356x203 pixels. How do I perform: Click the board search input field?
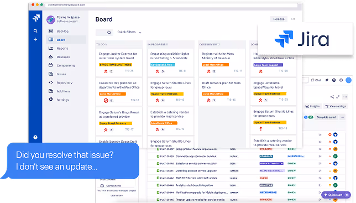[104, 33]
